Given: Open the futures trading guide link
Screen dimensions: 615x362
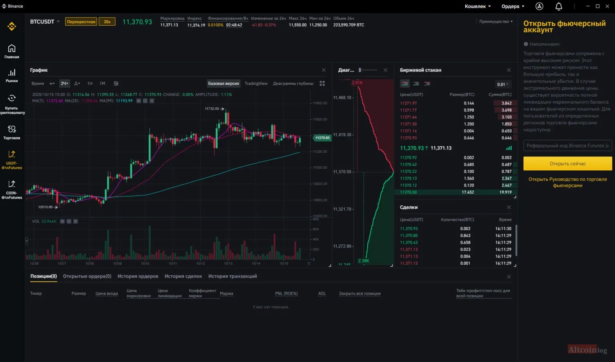Looking at the screenshot, I should [567, 182].
